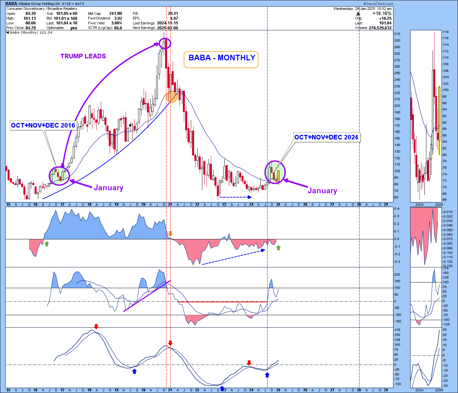
Task: Click the yellow candle in the right zoom panel
Action: tap(439, 120)
